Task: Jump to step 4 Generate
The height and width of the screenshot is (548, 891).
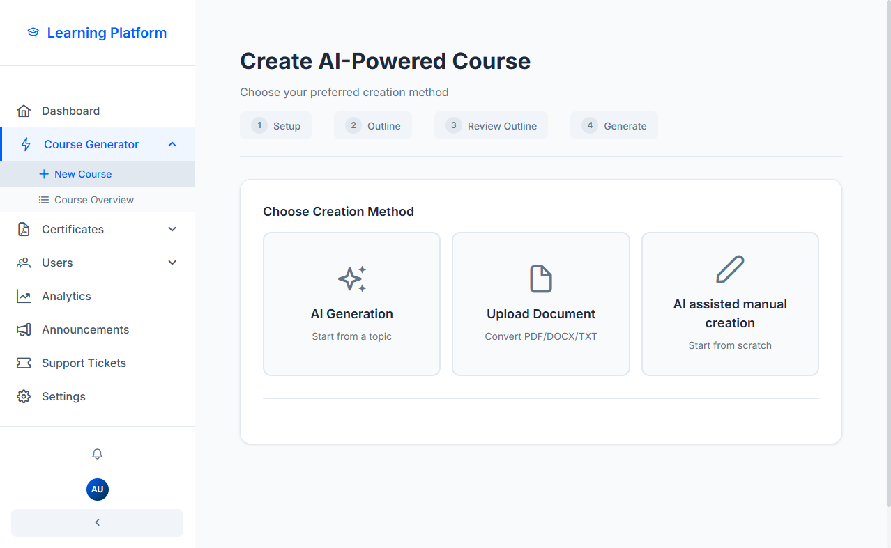Action: click(x=614, y=126)
